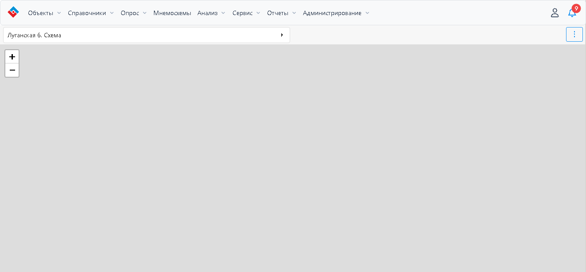Click the chevron next to Справочники
This screenshot has height=272, width=586.
pyautogui.click(x=112, y=13)
